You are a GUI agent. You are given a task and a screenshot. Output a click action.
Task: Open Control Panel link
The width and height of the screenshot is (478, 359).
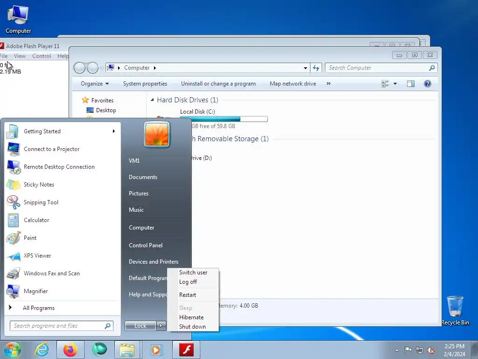146,245
